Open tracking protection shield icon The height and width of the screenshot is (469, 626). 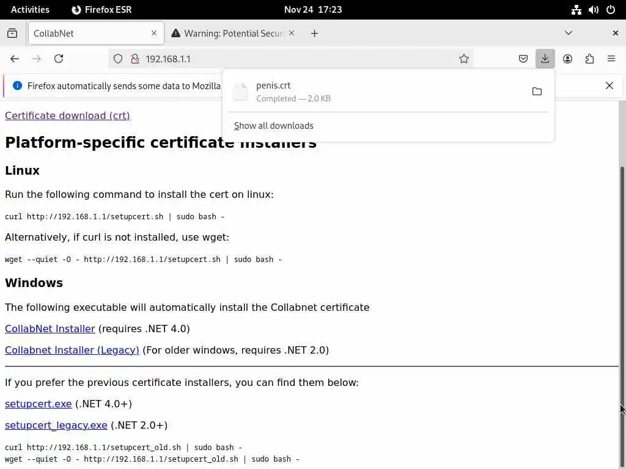pos(118,59)
